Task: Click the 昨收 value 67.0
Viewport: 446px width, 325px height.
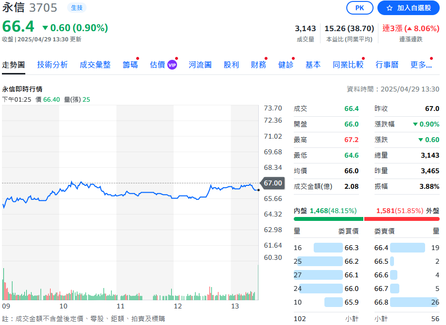Action: point(432,108)
